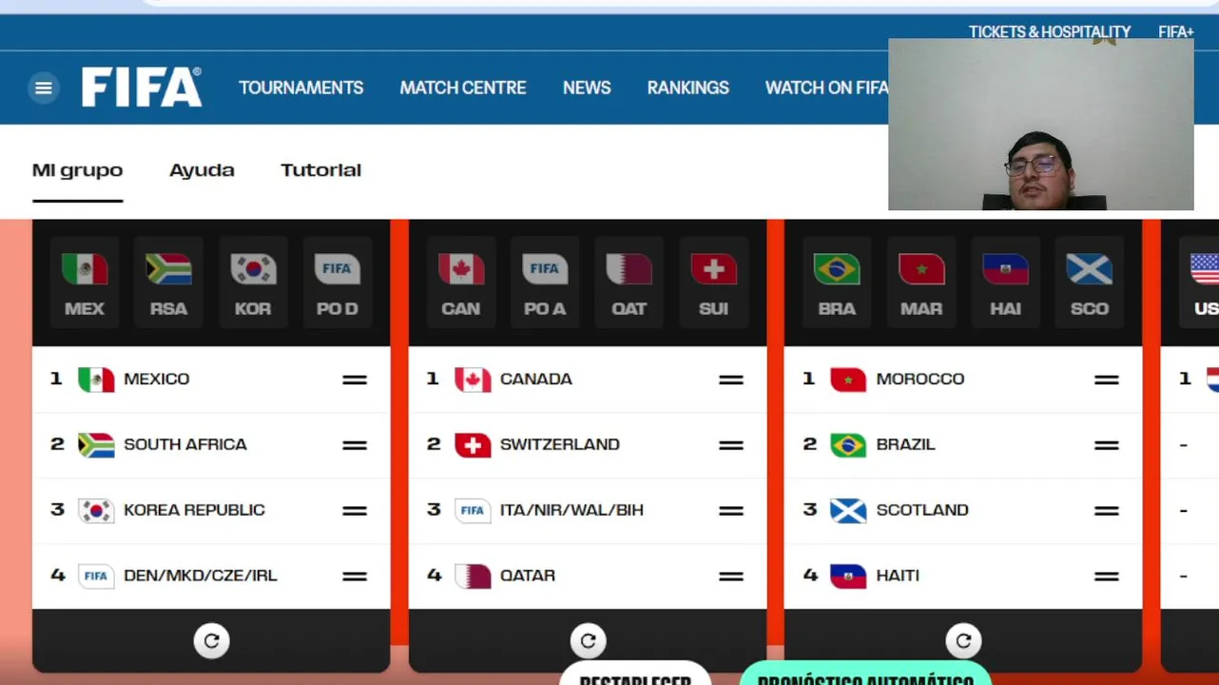Click ITA/NIR/WAL/BIH reorder handle

[x=731, y=511]
